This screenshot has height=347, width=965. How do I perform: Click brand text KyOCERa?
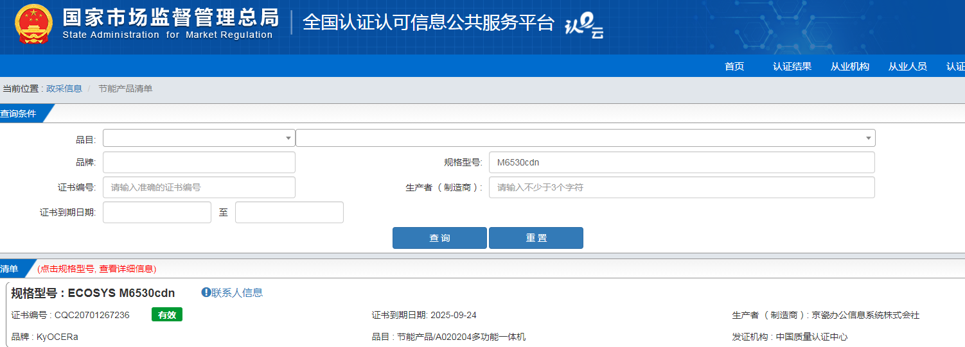[58, 337]
